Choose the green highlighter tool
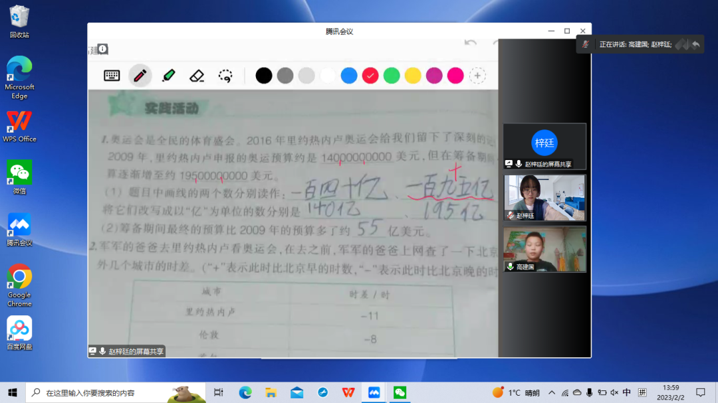Screen dimensions: 718x403 pos(169,76)
